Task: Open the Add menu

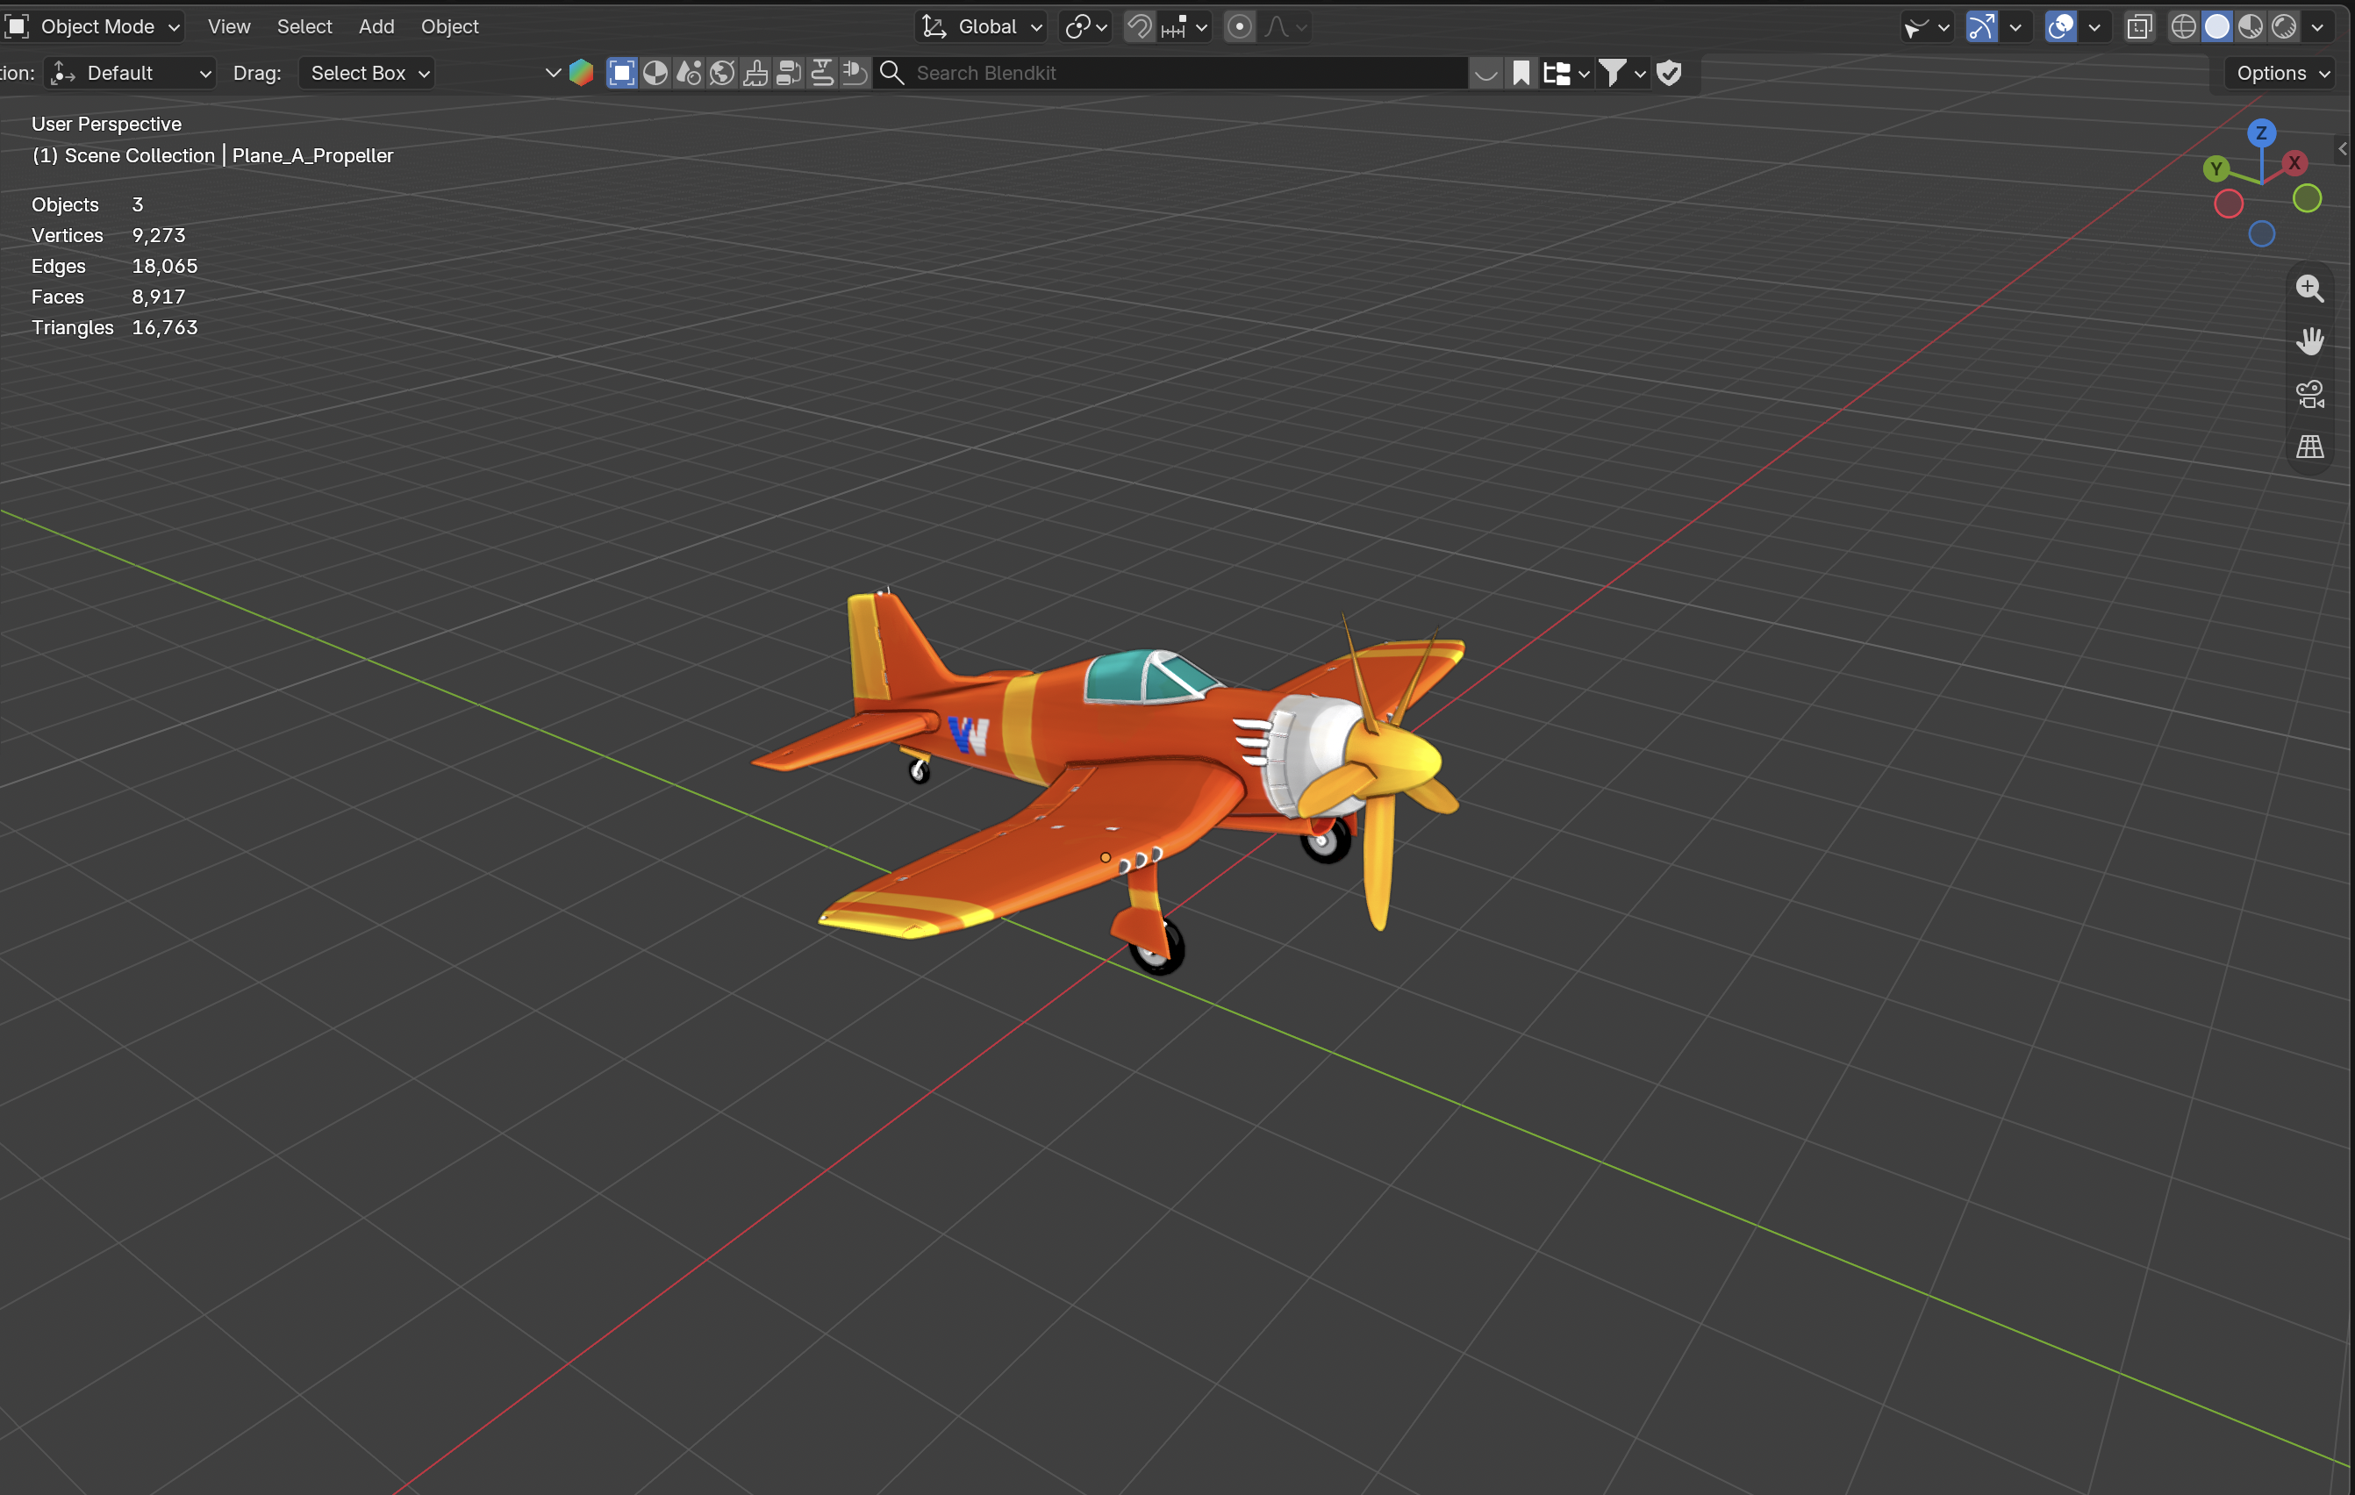Action: tap(376, 26)
